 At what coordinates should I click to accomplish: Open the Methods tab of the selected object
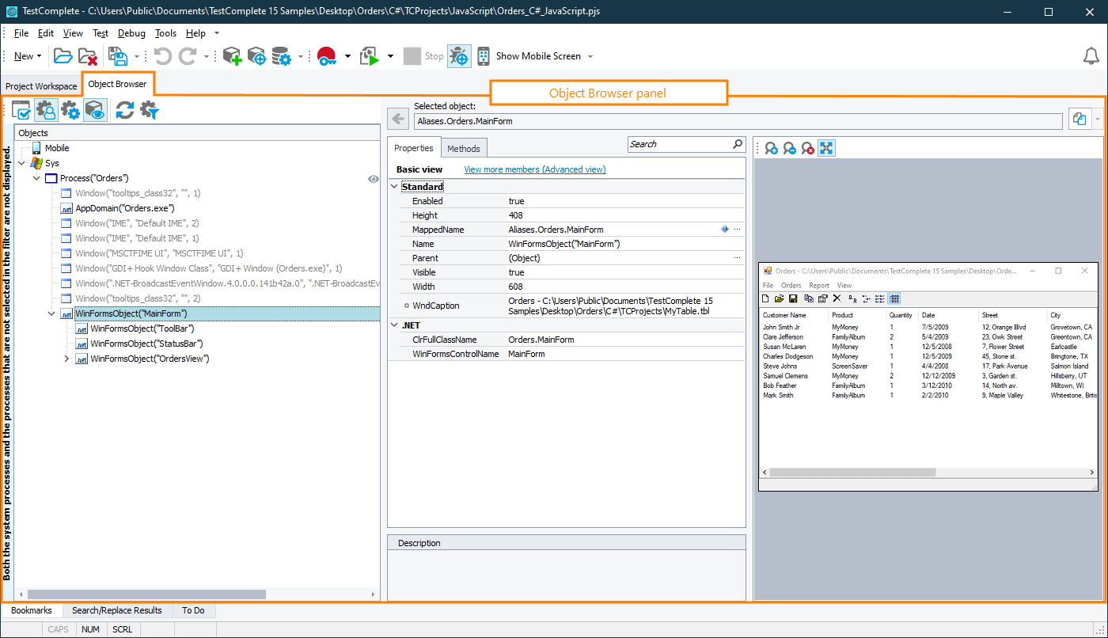pyautogui.click(x=464, y=147)
